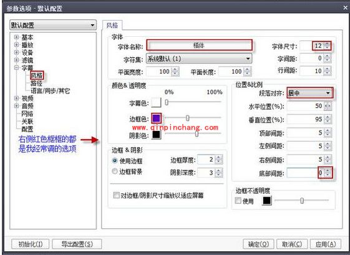350x255 pixels.
Task: Select 网络 tree item
Action: click(x=27, y=113)
